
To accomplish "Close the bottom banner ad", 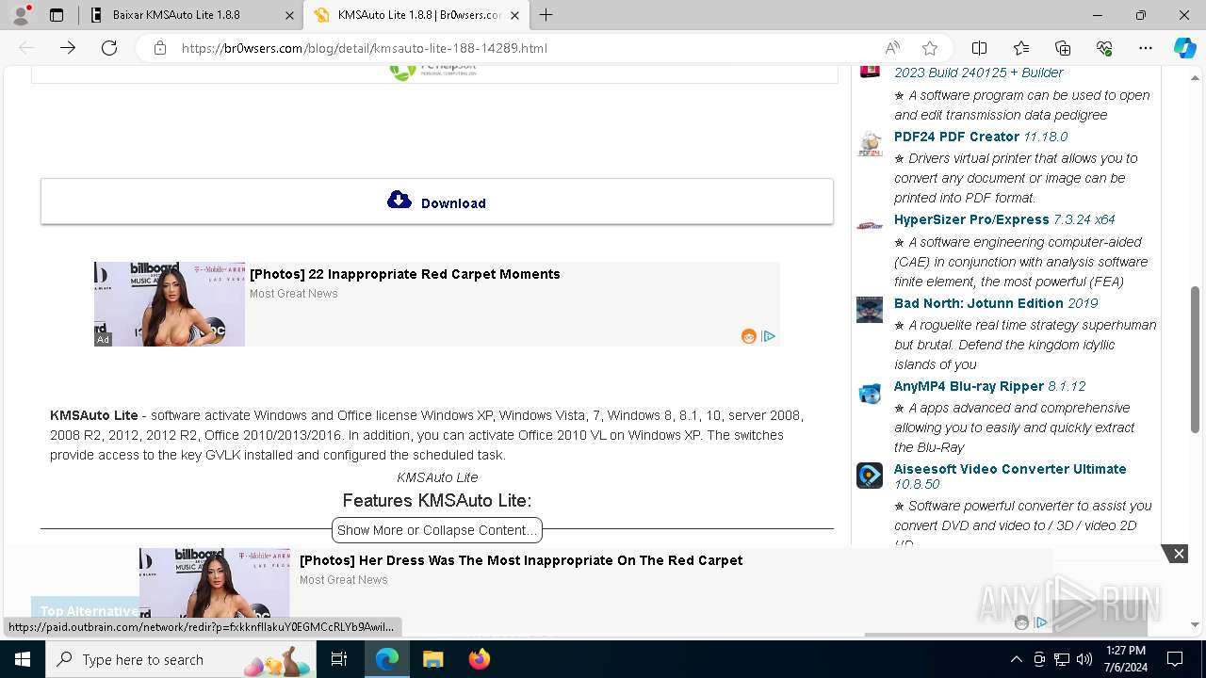I will [x=1179, y=554].
